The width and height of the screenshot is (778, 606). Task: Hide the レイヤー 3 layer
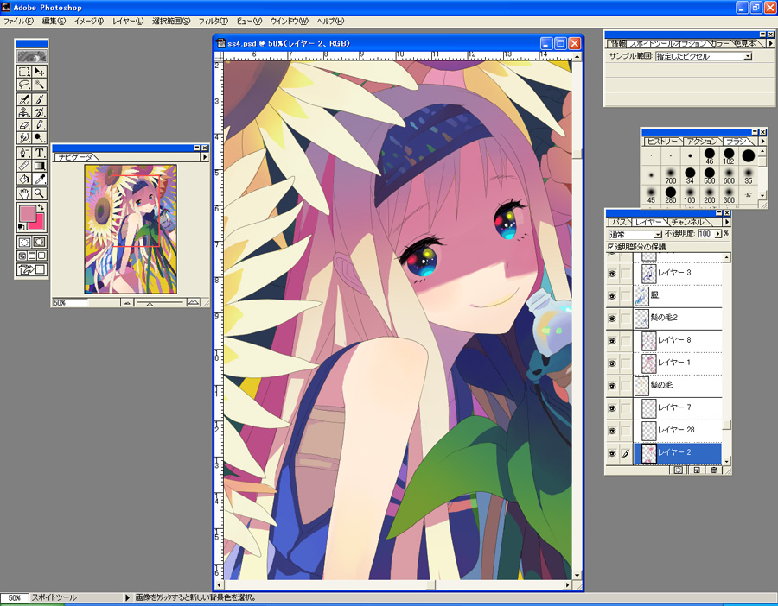point(612,273)
